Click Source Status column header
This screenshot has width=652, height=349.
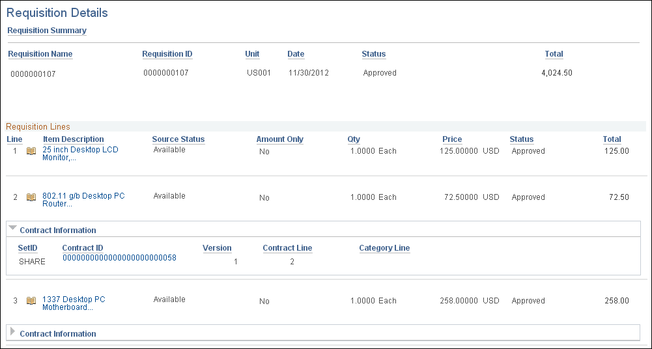178,139
